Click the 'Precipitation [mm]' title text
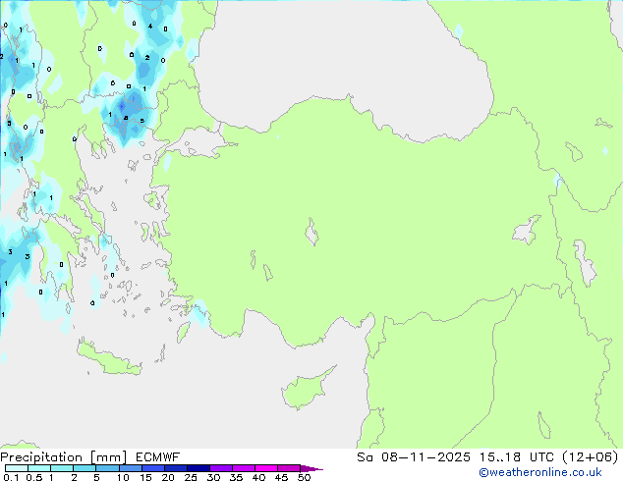This screenshot has width=623, height=481. 64,457
